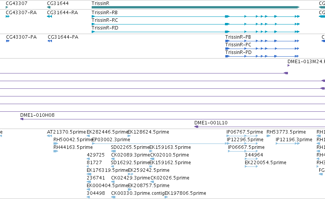This screenshot has height=199, width=325.
Task: Click EST EK176319.5prime
Action: (107, 170)
